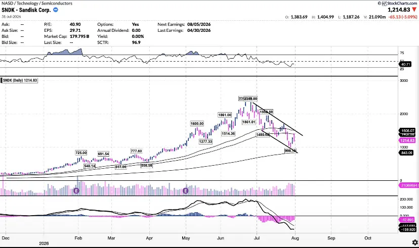
Task: Click the low value 1,187.26
Action: click(x=351, y=17)
